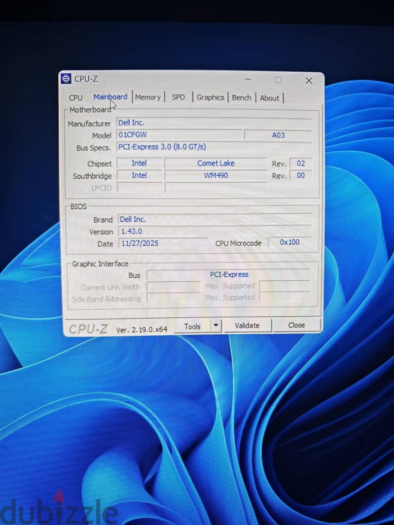Viewport: 394px width, 525px height.
Task: Click the empty Current Link Width field
Action: 174,287
